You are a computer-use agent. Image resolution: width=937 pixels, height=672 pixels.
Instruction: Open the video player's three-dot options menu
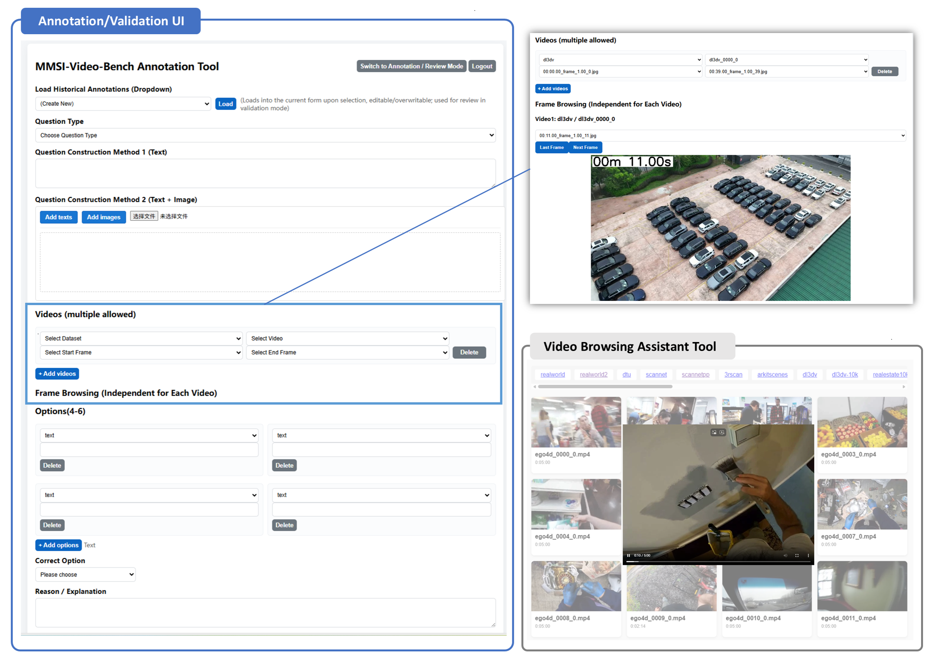[808, 555]
